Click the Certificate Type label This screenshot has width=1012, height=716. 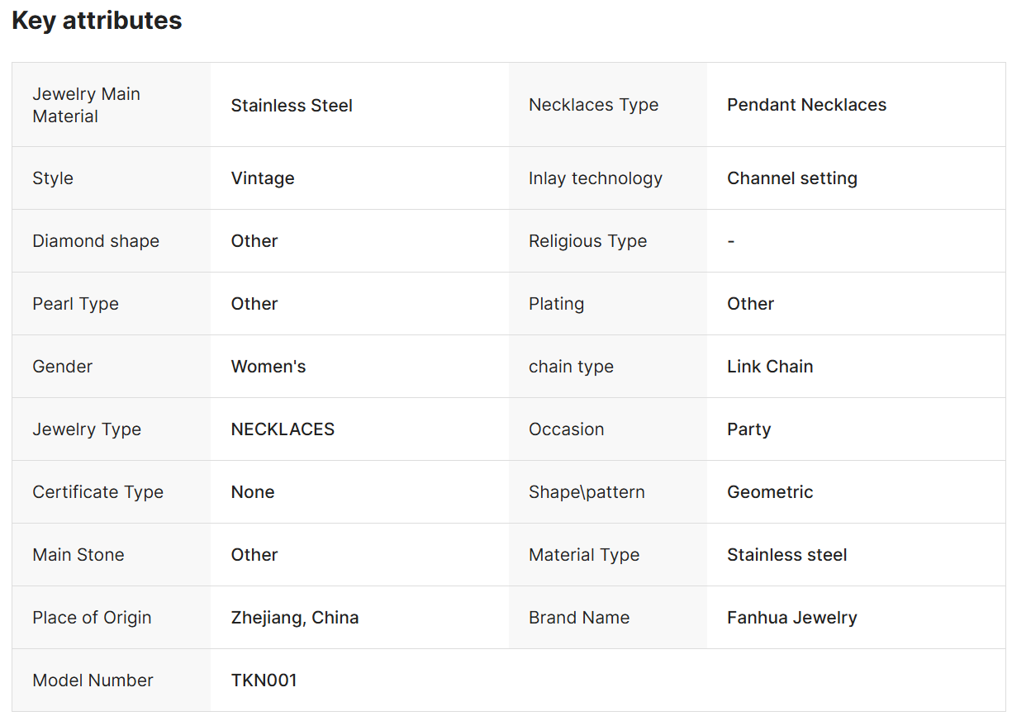(97, 492)
